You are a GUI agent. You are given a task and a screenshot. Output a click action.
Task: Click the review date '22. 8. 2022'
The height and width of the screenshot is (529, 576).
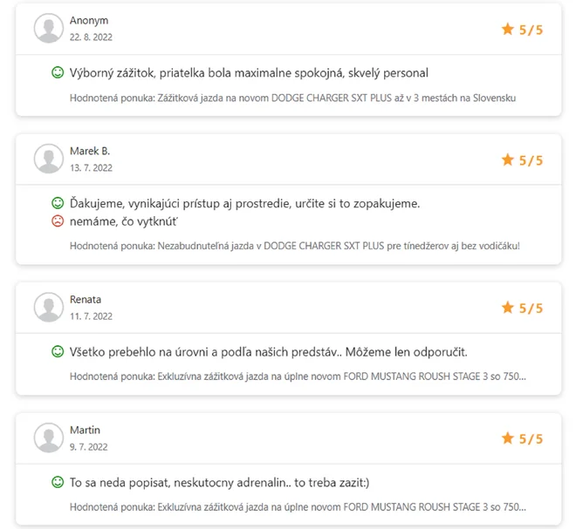91,37
